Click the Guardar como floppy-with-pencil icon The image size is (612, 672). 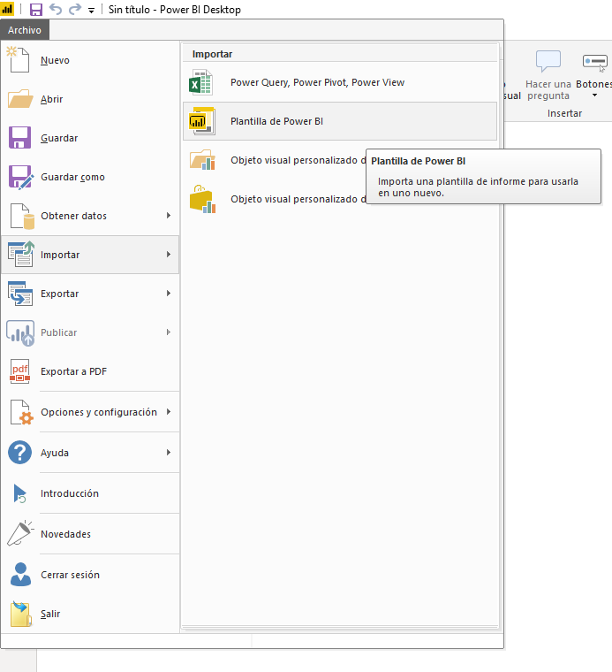pyautogui.click(x=20, y=177)
